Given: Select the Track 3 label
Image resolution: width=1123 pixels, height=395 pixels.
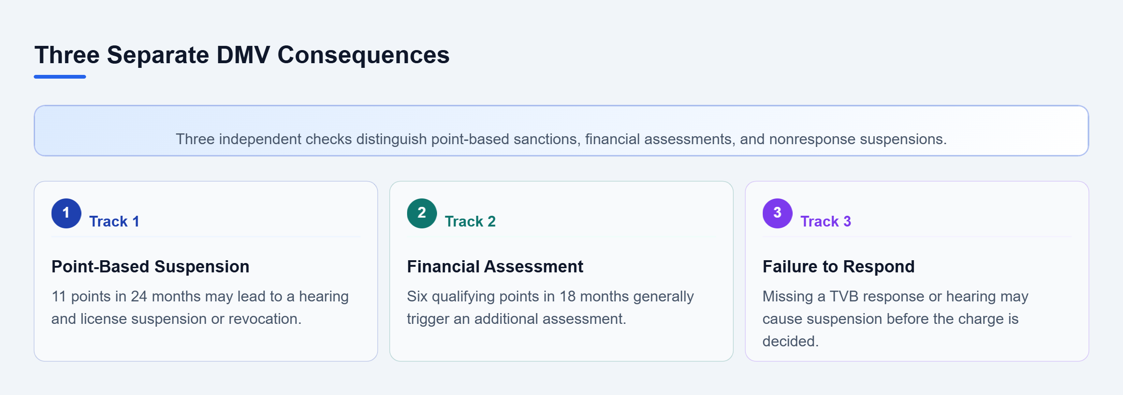Looking at the screenshot, I should (x=825, y=221).
